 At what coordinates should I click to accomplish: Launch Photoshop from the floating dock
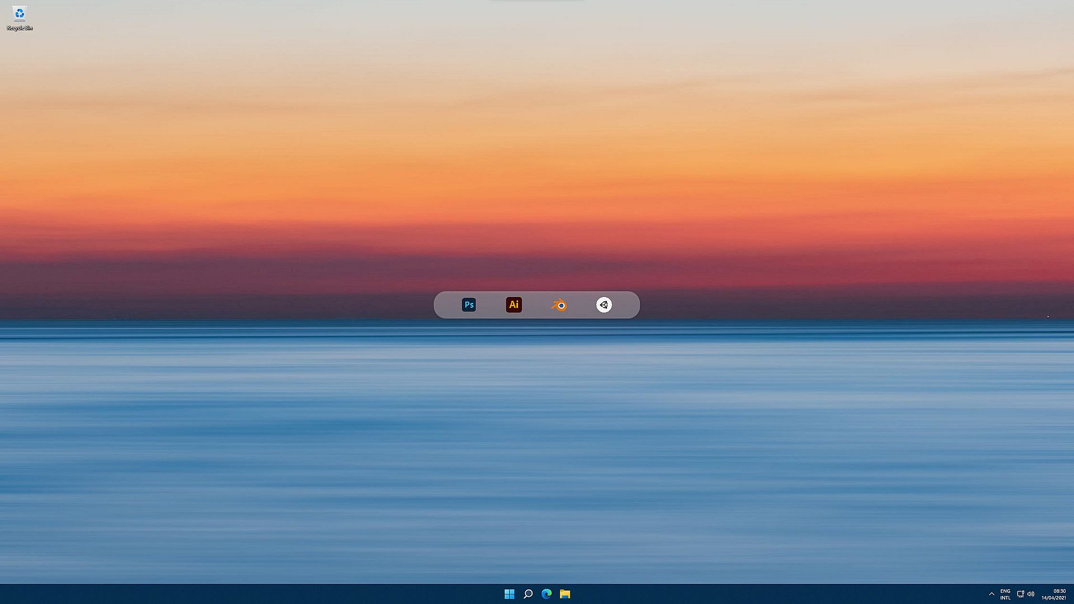(x=469, y=305)
